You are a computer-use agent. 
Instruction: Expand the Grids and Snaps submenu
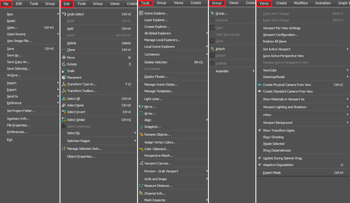(x=207, y=179)
